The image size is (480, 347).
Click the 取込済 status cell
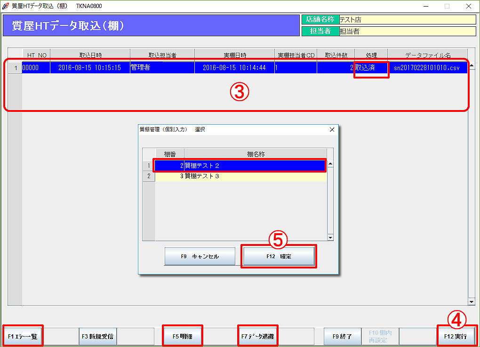[371, 68]
